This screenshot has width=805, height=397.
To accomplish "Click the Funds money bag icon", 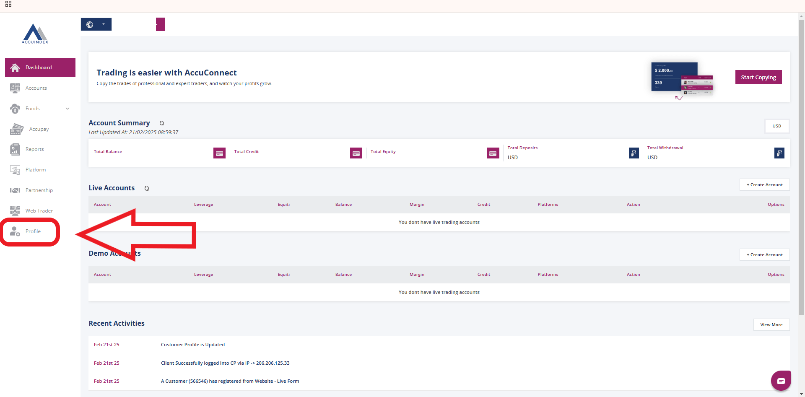I will 15,109.
